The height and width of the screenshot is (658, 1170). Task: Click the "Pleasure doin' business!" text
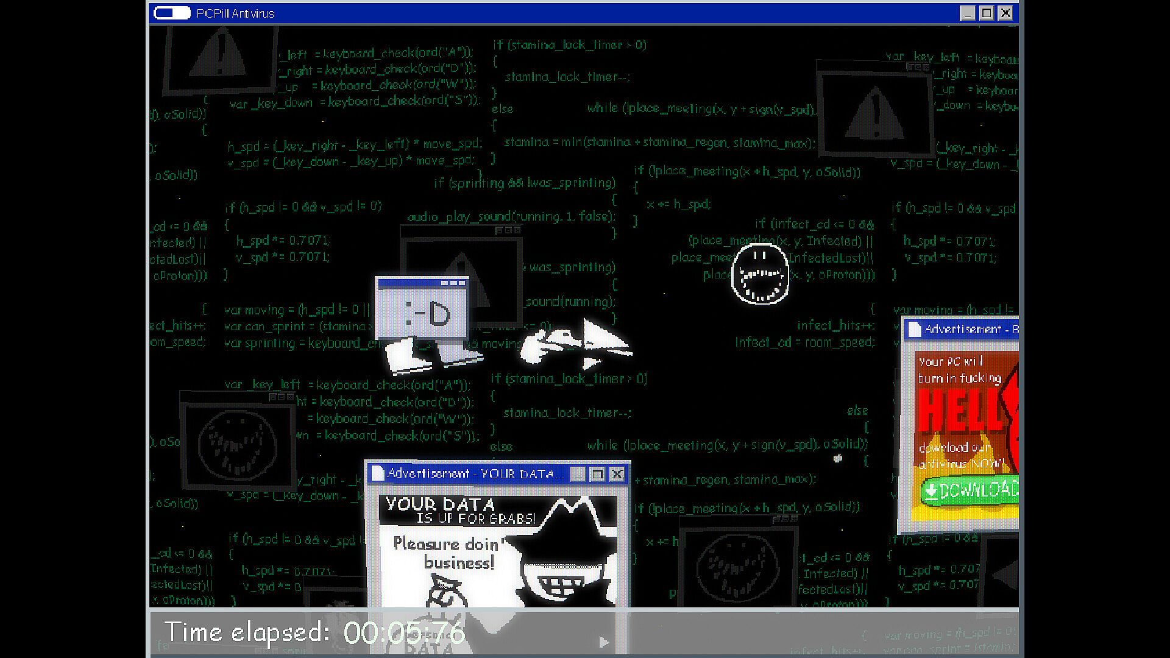coord(449,553)
